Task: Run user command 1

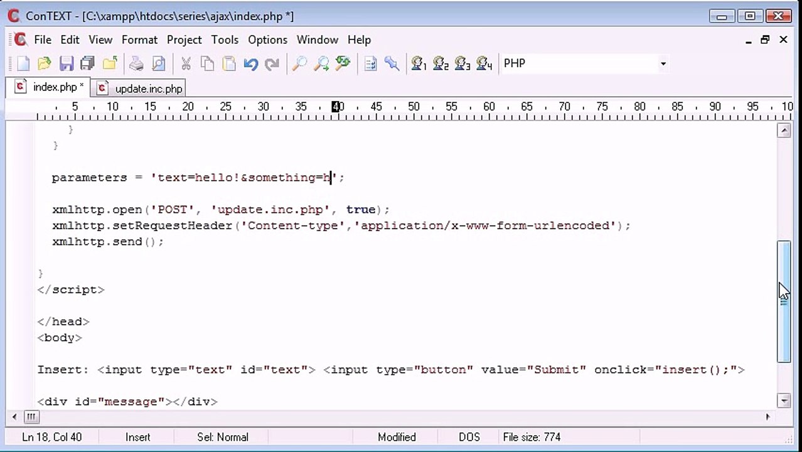Action: point(419,63)
